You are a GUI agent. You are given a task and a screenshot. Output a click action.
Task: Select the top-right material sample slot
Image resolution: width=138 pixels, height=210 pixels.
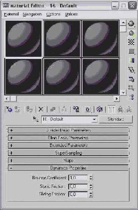pos(100,39)
